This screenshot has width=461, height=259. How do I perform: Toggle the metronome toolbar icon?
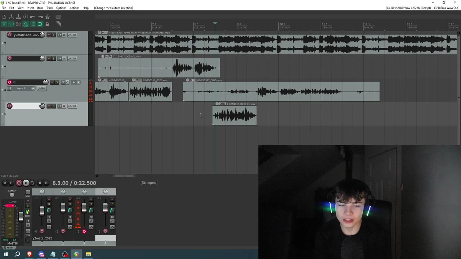click(x=47, y=17)
